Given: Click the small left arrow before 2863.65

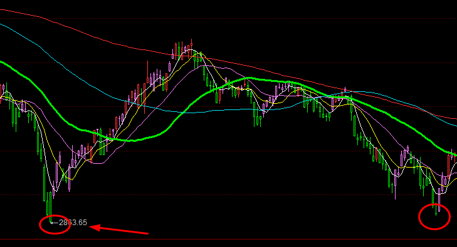Looking at the screenshot, I should click(x=54, y=223).
